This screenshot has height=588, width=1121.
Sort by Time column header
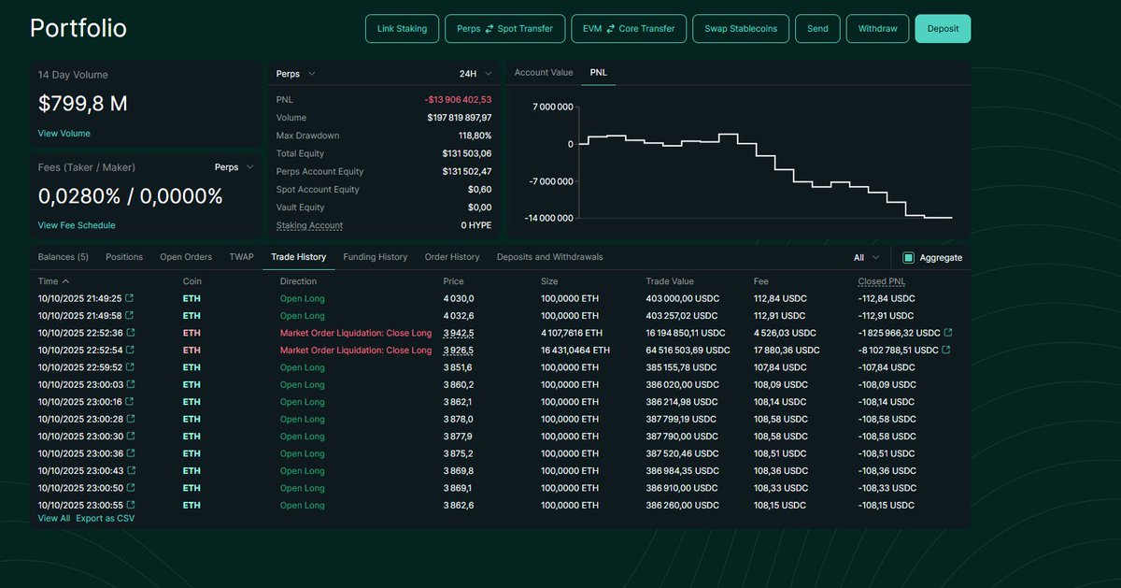pos(53,281)
